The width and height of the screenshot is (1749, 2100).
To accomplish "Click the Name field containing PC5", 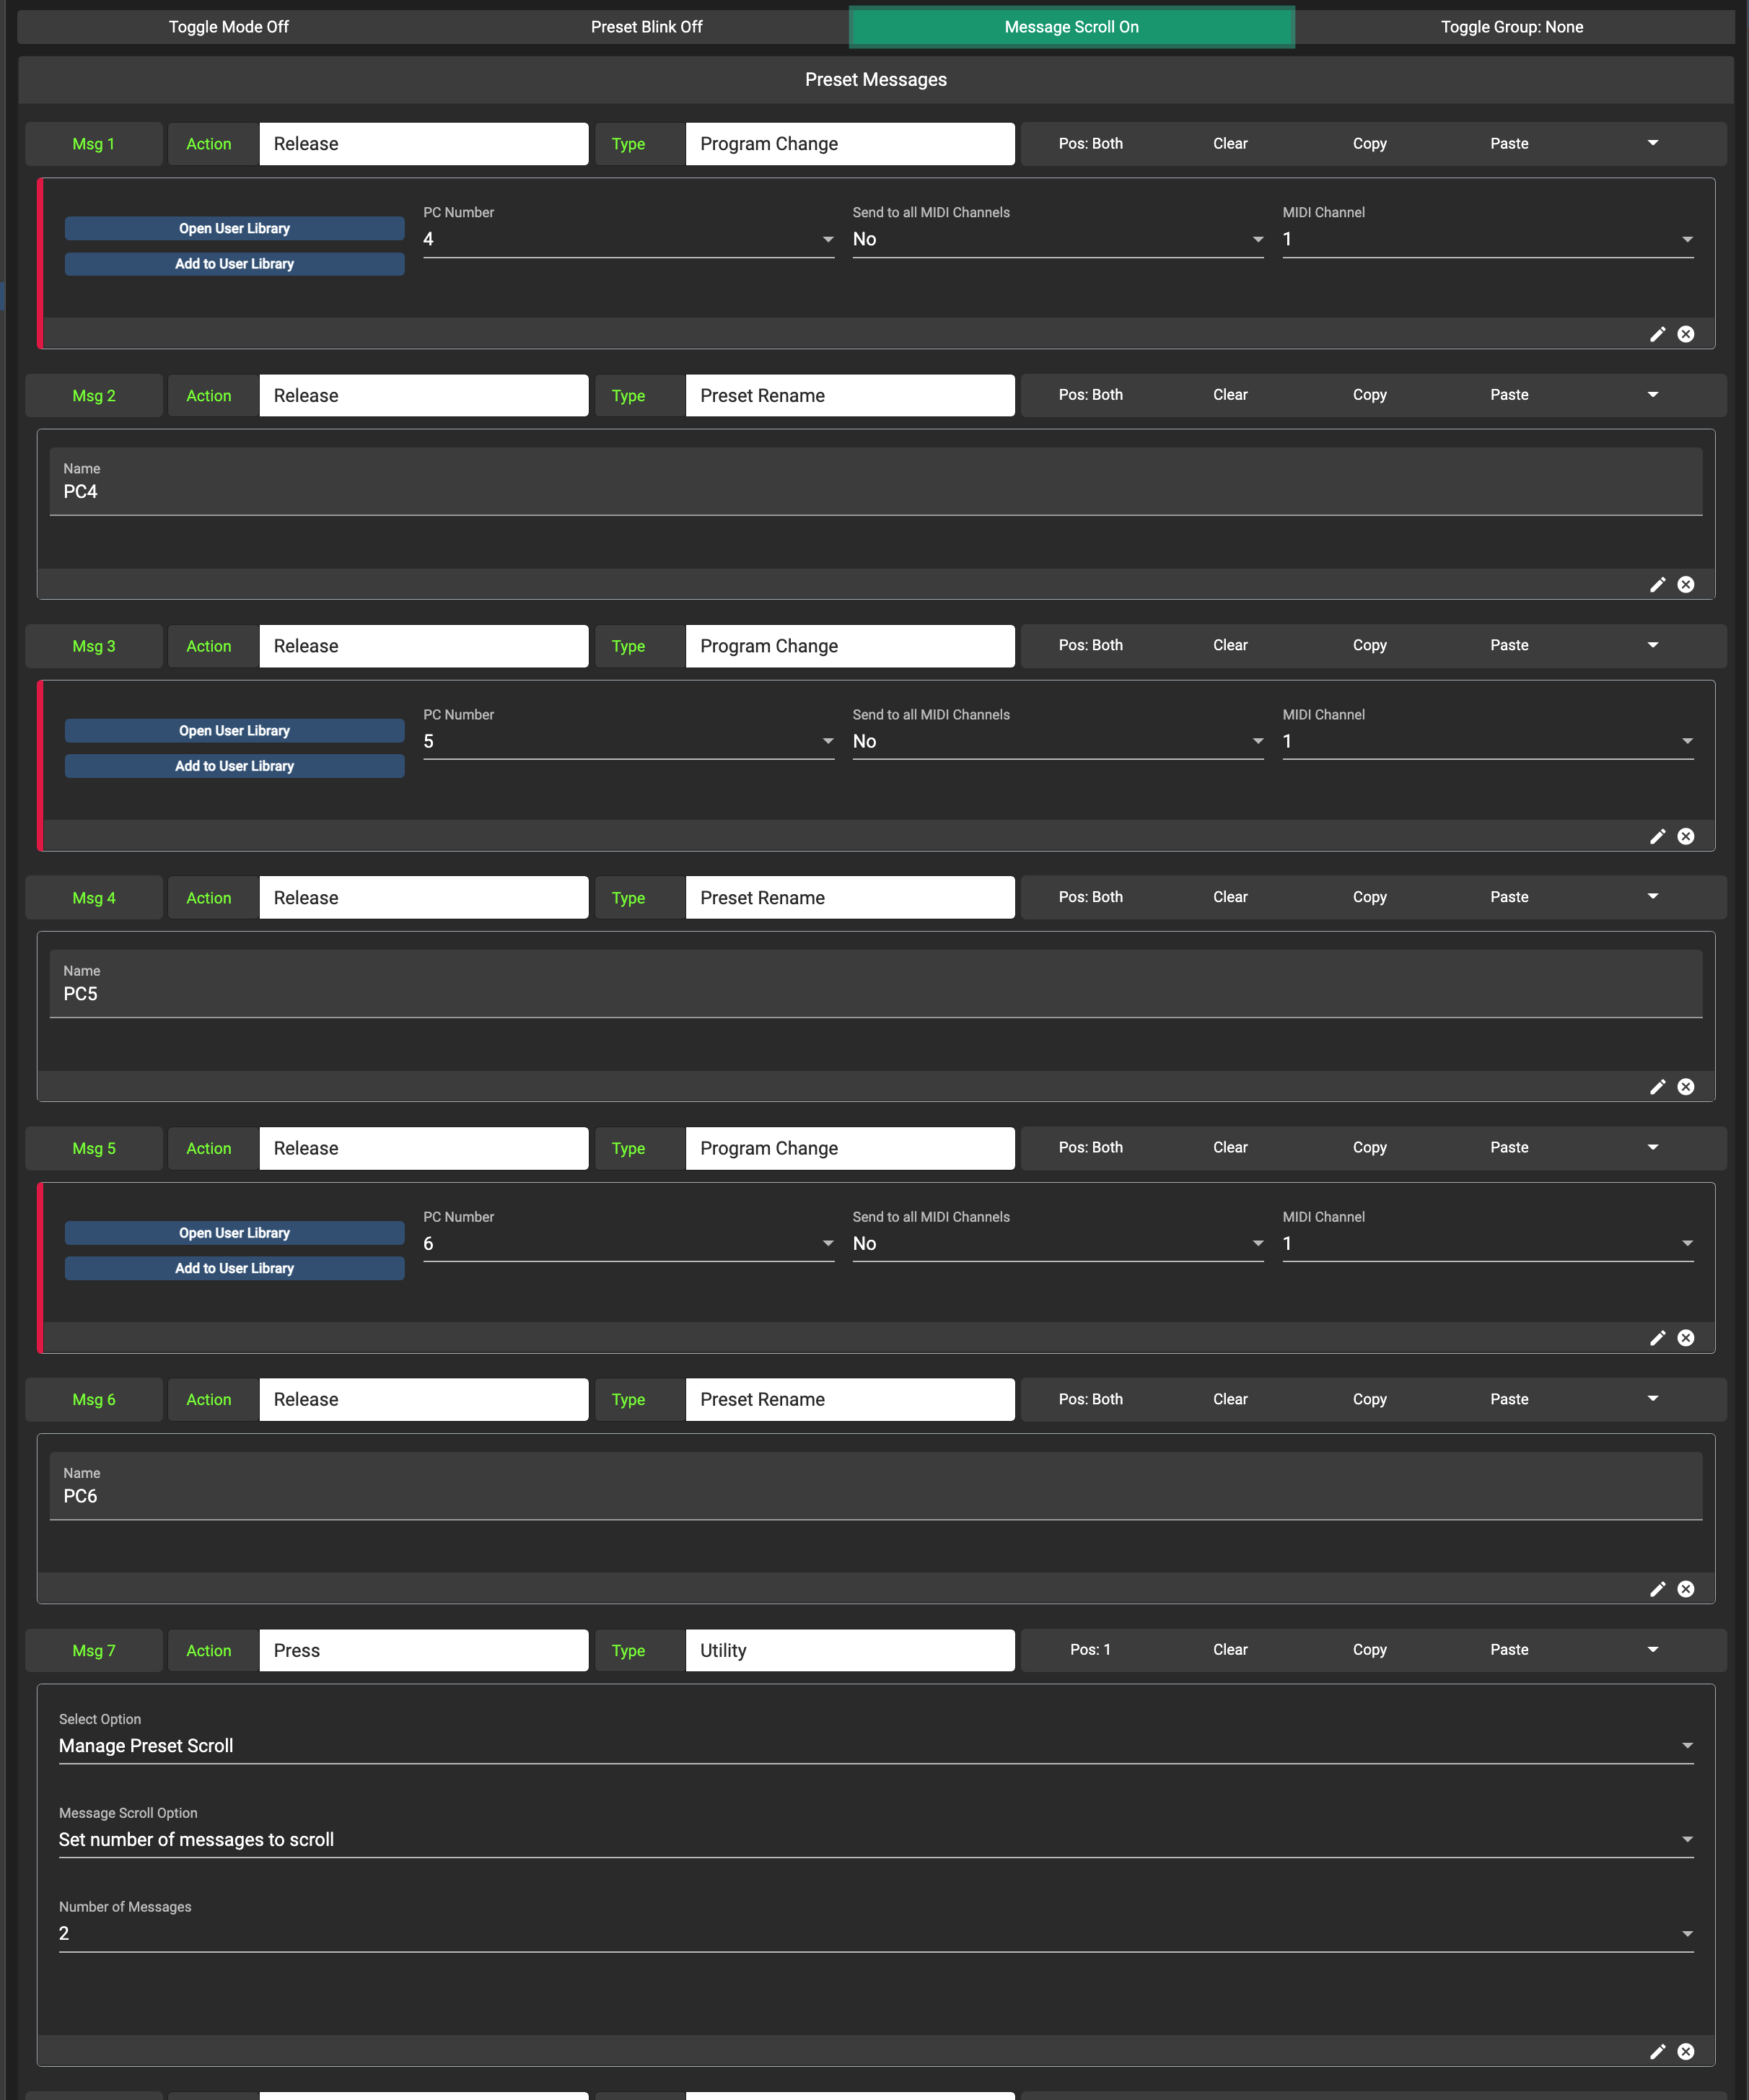I will tap(876, 984).
